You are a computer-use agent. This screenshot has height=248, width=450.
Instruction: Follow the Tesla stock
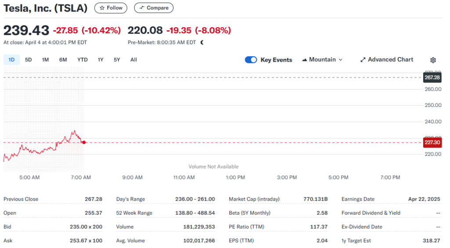click(111, 8)
